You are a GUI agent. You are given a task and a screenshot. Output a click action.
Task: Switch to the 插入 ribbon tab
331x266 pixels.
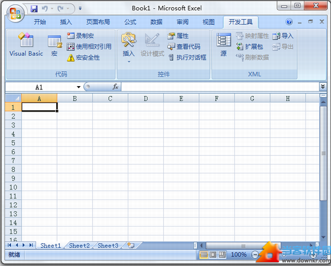[66, 22]
